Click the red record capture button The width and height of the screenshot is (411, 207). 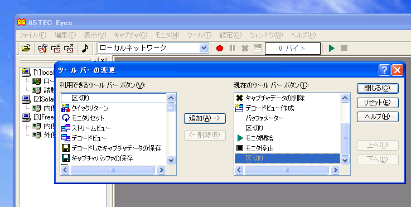pyautogui.click(x=220, y=49)
